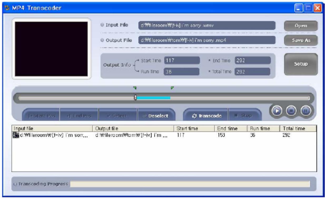Click the round pause button
This screenshot has width=325, height=198.
pos(306,111)
